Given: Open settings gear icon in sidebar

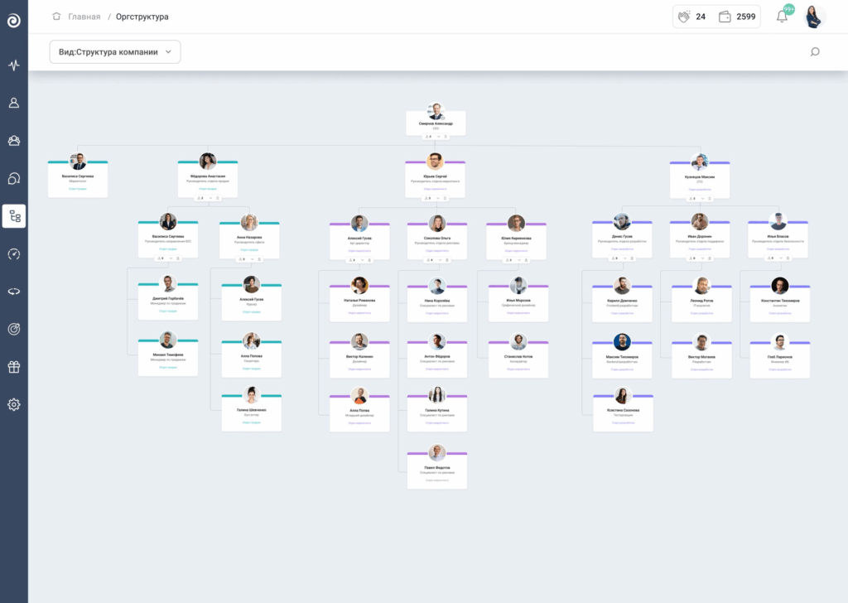Looking at the screenshot, I should point(14,404).
